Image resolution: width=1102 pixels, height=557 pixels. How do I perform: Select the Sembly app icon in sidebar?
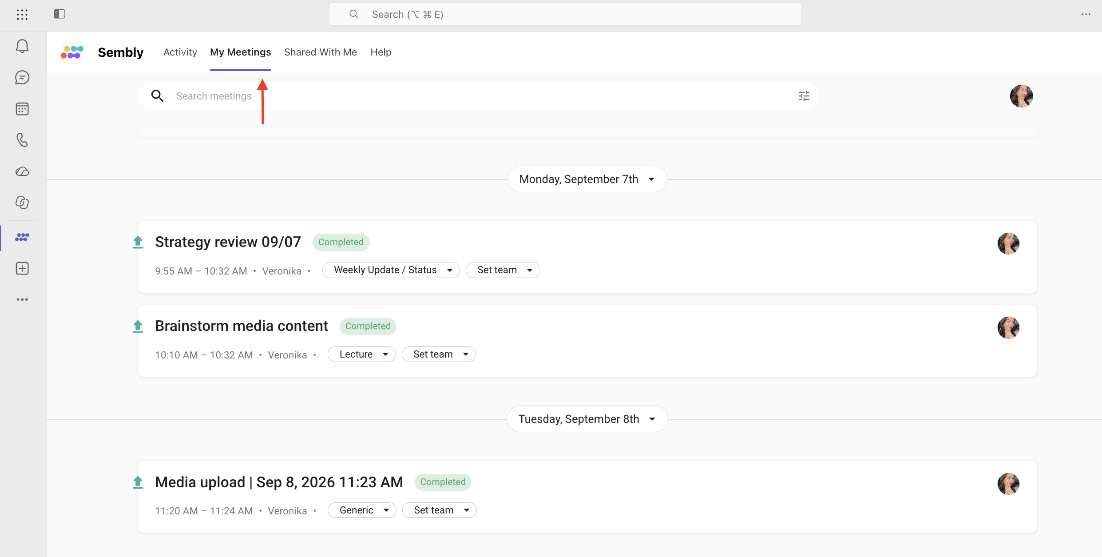(22, 237)
